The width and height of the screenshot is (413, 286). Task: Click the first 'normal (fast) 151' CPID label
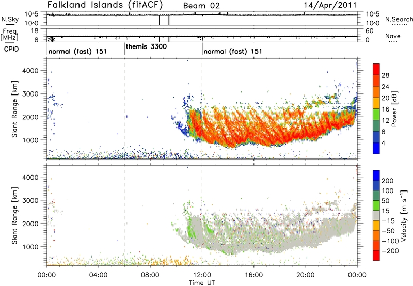(x=77, y=51)
